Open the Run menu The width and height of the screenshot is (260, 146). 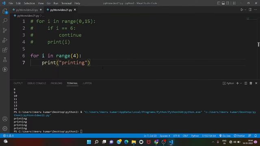(x=56, y=3)
